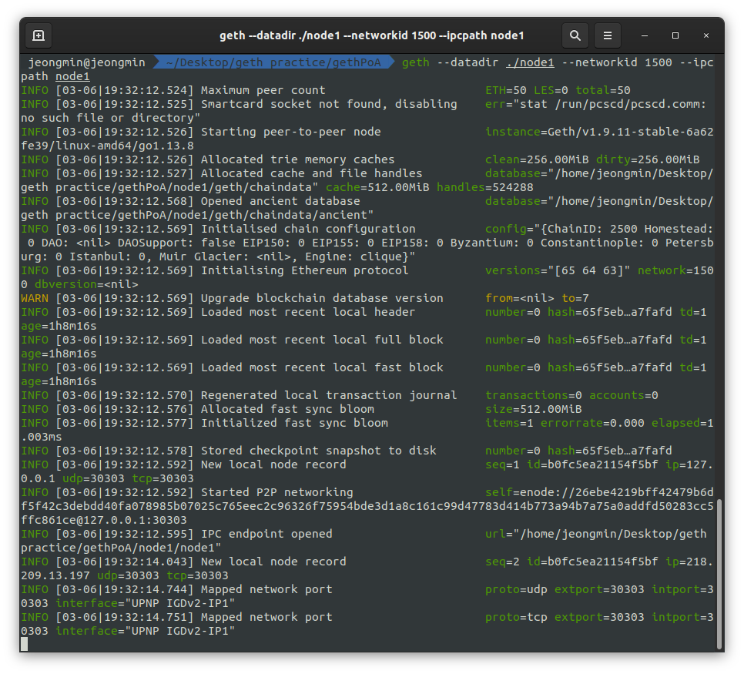Screen dimensions: 744x674
Task: Click the username jeongmin@jeongmin in the prompt
Action: click(86, 62)
